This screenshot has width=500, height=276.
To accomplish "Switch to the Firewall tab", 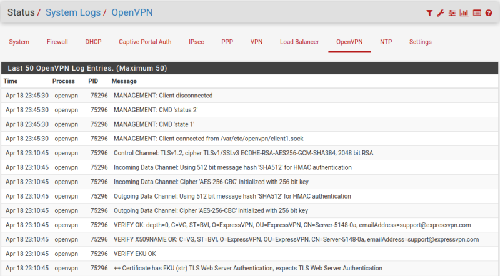I will (57, 42).
